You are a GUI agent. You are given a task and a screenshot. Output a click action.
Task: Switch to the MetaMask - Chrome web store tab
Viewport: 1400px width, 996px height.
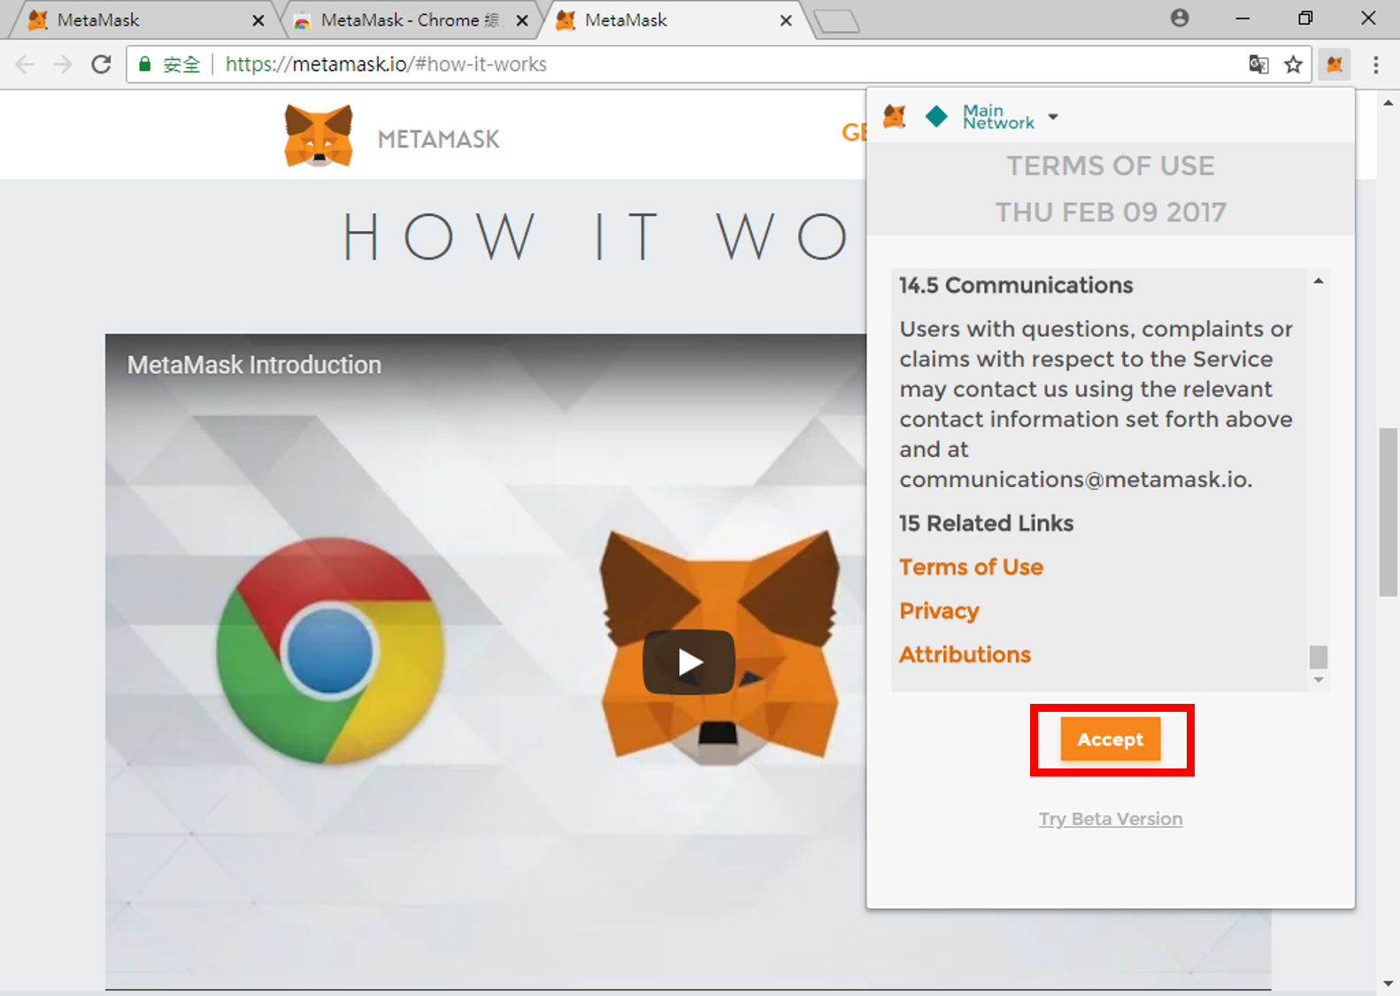pos(412,19)
